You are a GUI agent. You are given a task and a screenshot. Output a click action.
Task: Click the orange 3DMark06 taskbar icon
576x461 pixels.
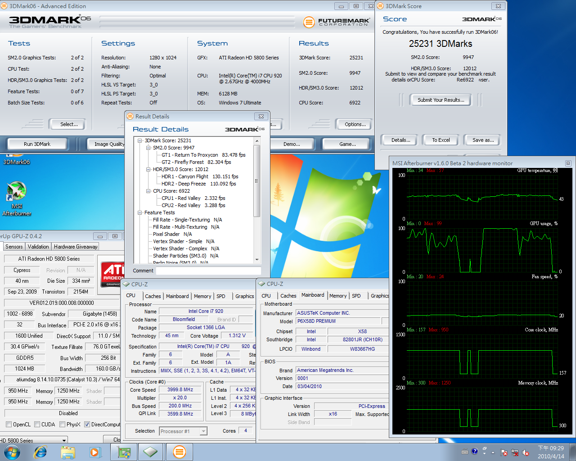pos(179,452)
